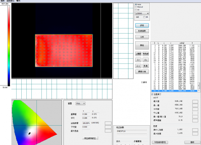The image size is (201, 145).
Task: Click the button left of 等高線
Action: coord(139,54)
